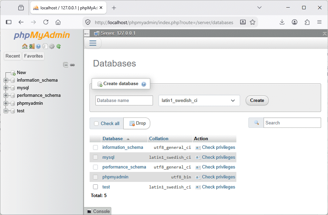This screenshot has width=328, height=215.
Task: Click the hamburger menu icon
Action: (93, 43)
